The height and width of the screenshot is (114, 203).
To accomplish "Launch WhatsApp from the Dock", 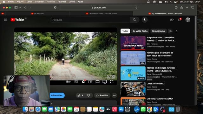I will point(143,109).
